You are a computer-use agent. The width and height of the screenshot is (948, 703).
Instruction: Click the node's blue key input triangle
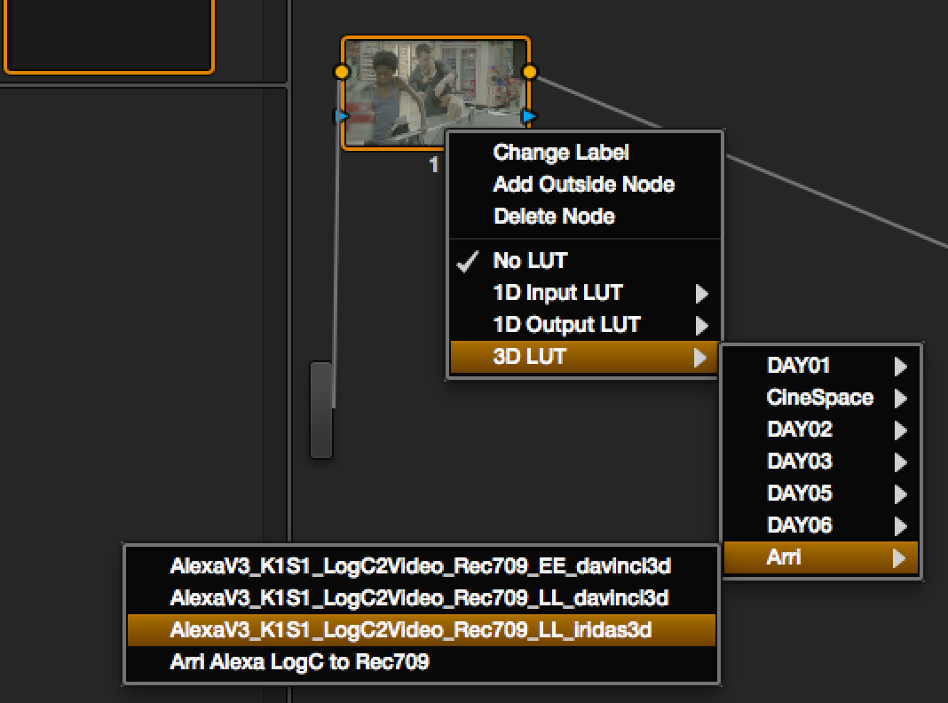pyautogui.click(x=342, y=115)
